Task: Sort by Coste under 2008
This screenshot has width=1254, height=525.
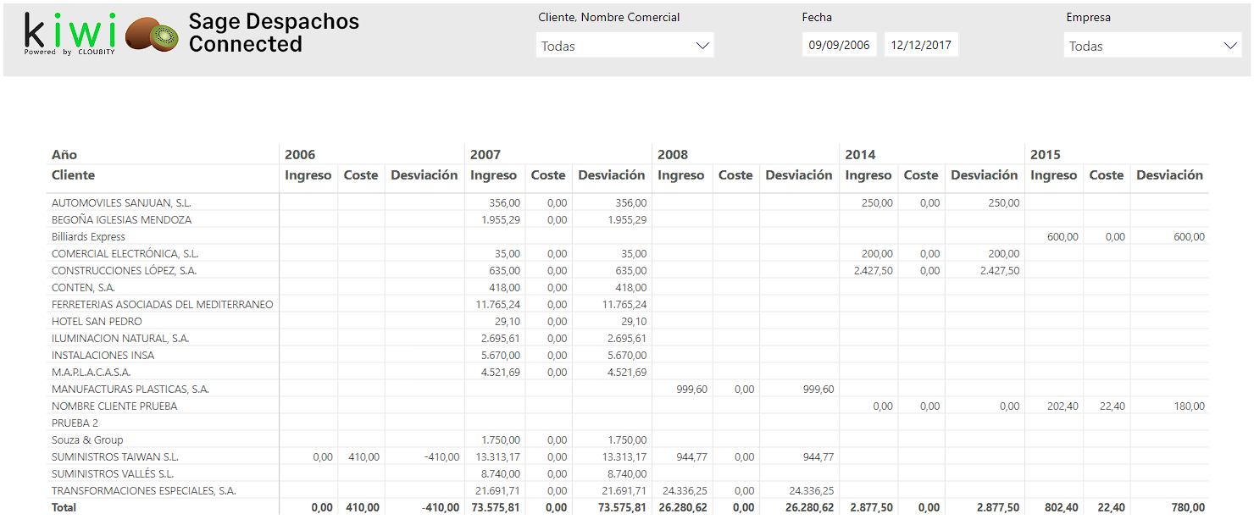Action: click(x=735, y=175)
